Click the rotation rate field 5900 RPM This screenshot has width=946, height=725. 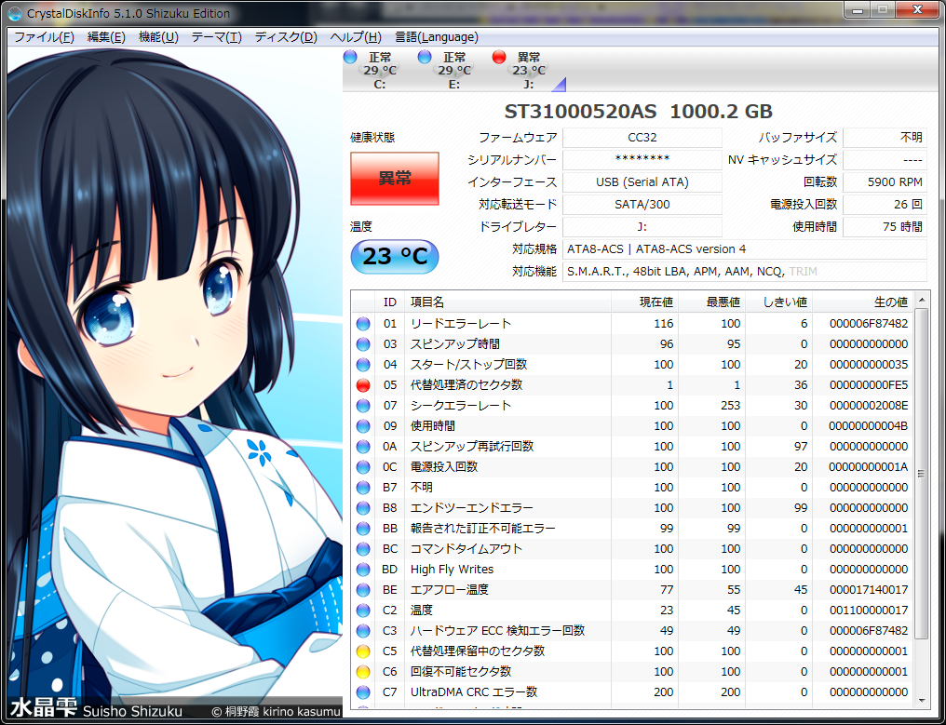coord(885,182)
